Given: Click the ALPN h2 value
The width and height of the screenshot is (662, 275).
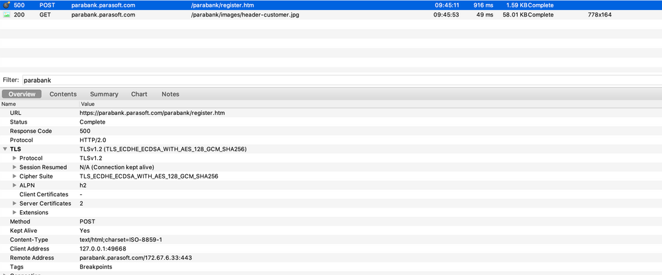Looking at the screenshot, I should coord(83,185).
